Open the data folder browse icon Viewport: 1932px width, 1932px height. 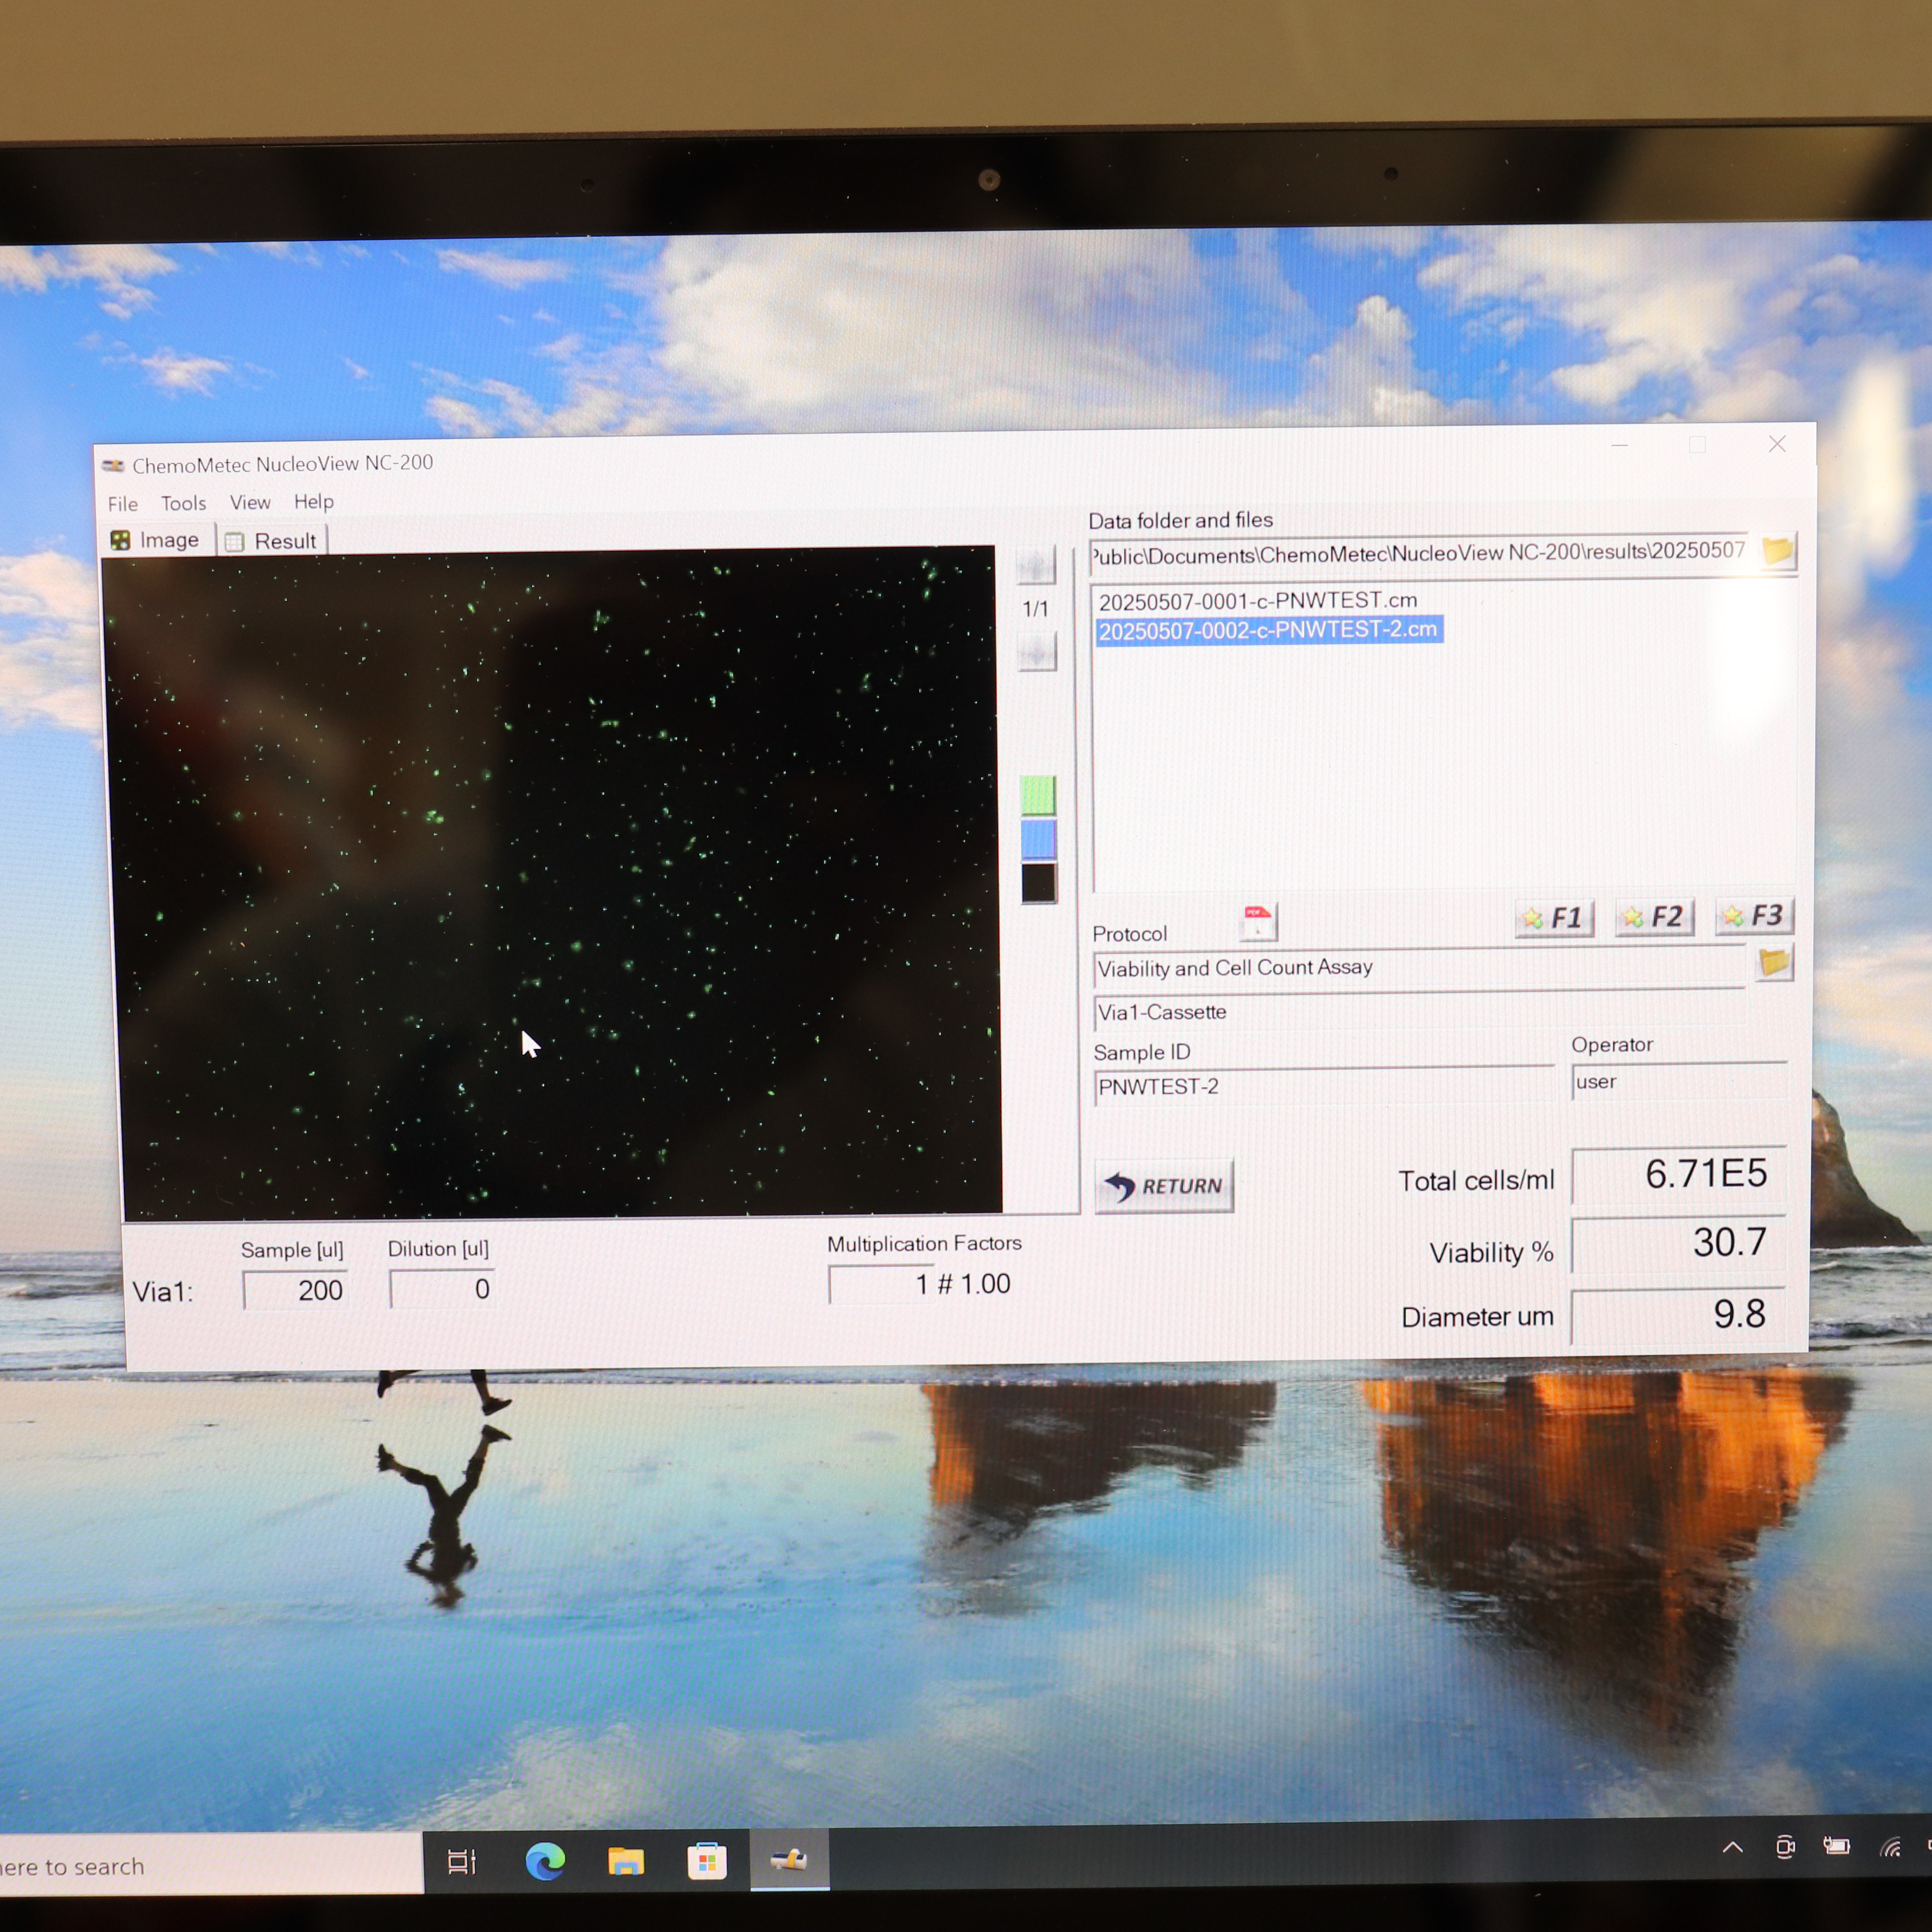pos(1778,551)
